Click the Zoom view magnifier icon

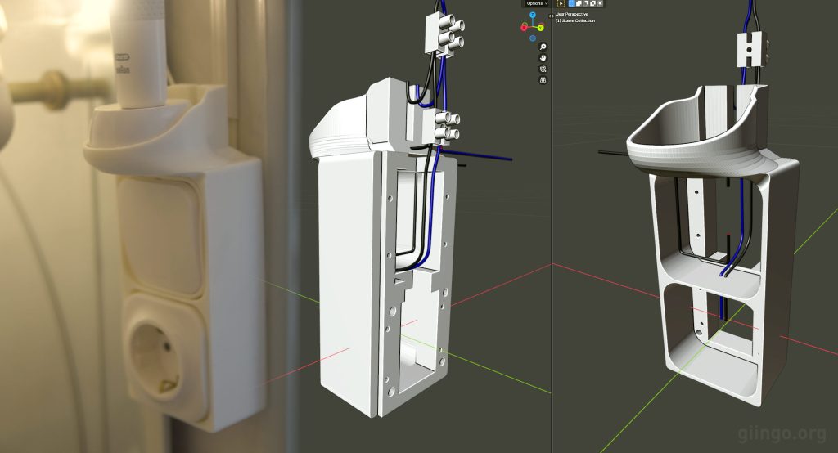point(543,47)
